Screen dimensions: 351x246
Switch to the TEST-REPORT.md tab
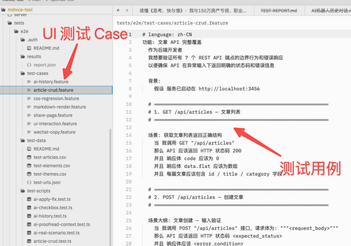(279, 11)
